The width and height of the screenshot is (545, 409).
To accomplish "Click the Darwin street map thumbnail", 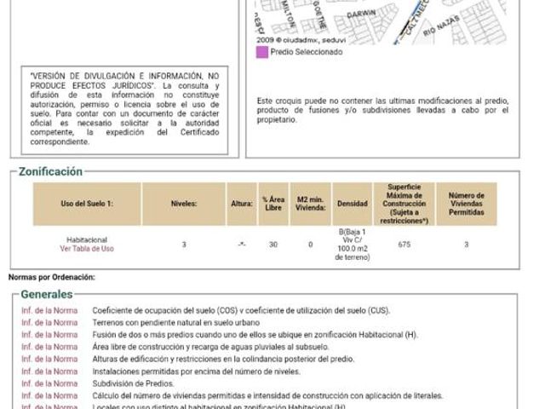I will pos(381,22).
